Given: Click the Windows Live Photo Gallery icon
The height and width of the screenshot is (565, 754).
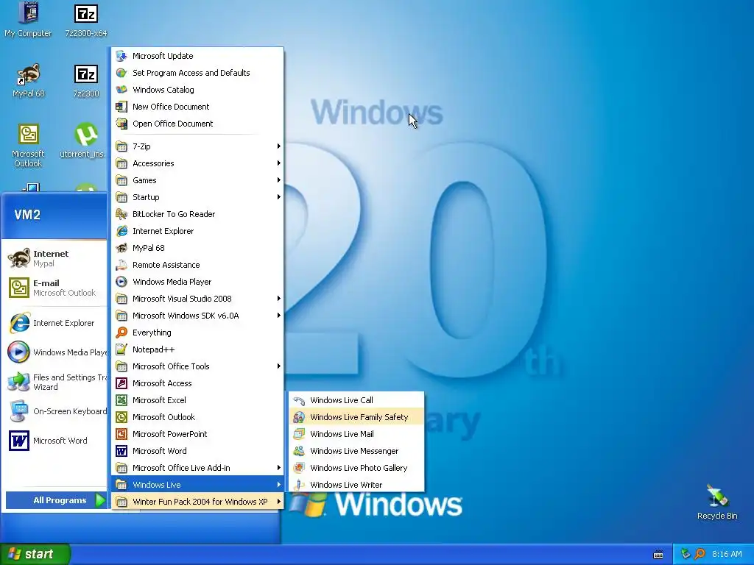Looking at the screenshot, I should tap(299, 467).
